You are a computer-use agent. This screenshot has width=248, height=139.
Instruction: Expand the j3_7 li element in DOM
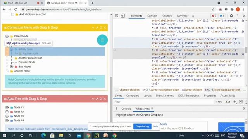[x=153, y=61]
